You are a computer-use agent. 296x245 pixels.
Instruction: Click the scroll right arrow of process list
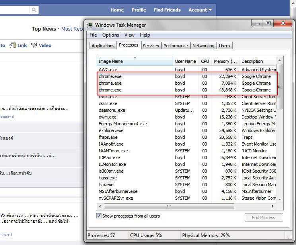(273, 206)
